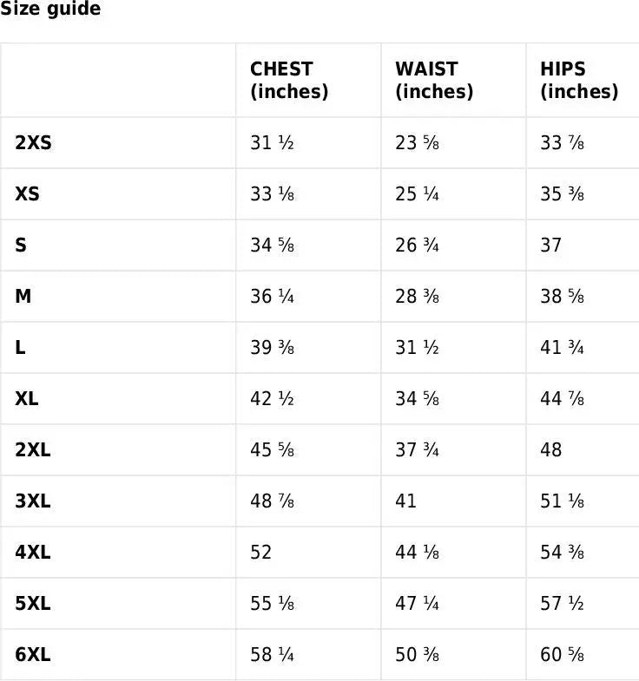
Task: Click the 4XL size row label
Action: click(33, 553)
